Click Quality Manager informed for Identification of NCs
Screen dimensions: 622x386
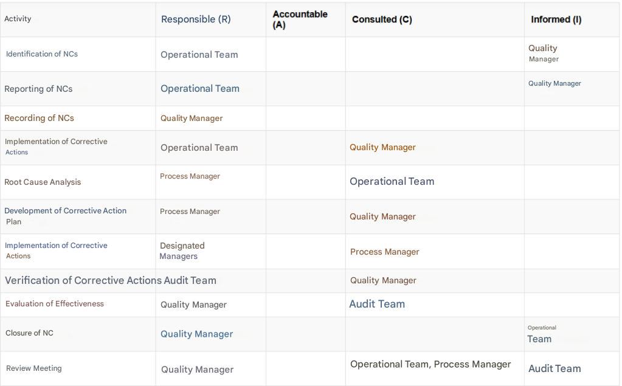(x=544, y=53)
